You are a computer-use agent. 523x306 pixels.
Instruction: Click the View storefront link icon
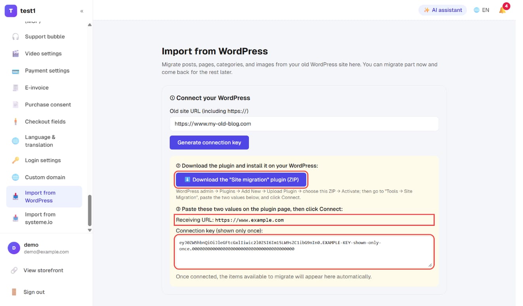[14, 270]
